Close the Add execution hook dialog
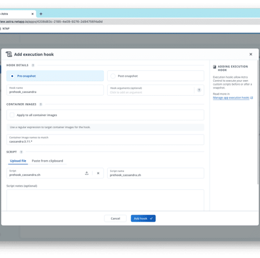This screenshot has height=258, width=260. tap(251, 54)
